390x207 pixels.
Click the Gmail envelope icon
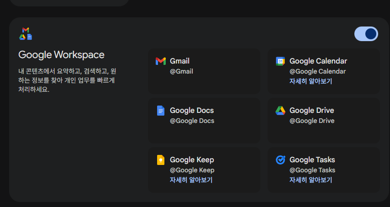click(161, 61)
